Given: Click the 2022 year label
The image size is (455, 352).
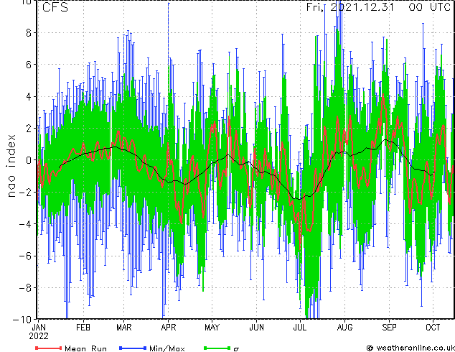Looking at the screenshot, I should click(x=39, y=336).
